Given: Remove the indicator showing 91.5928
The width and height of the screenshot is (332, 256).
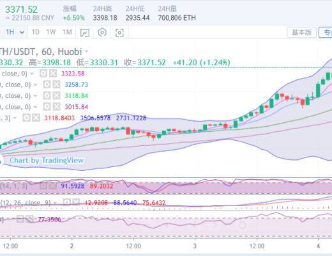Looking at the screenshot, I should coord(53,186).
